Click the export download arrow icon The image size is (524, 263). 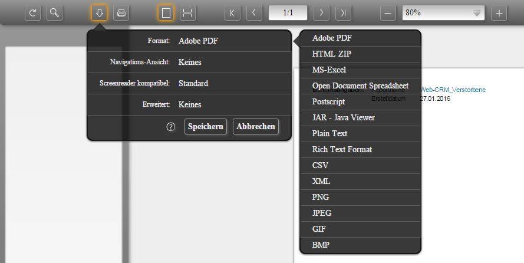tap(99, 13)
